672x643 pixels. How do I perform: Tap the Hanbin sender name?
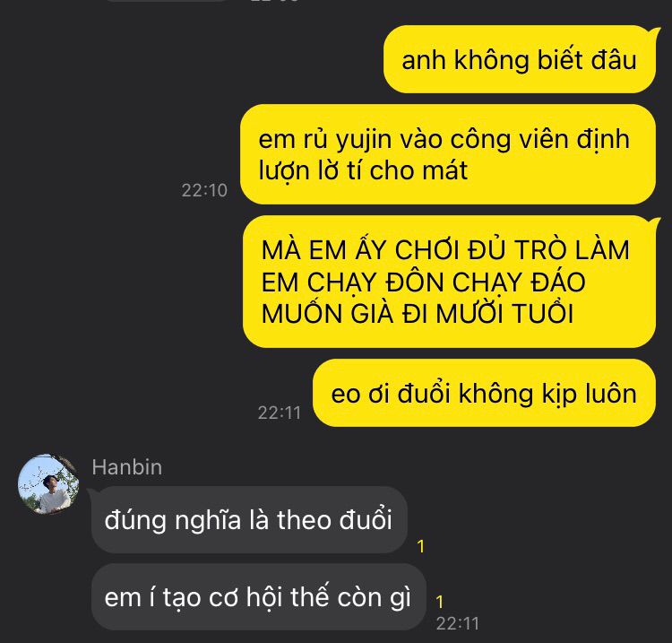pos(127,467)
